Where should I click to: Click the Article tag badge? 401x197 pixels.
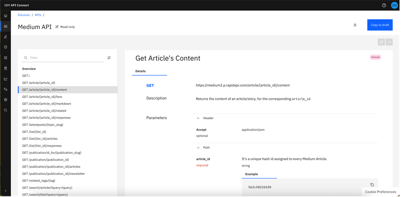376,57
